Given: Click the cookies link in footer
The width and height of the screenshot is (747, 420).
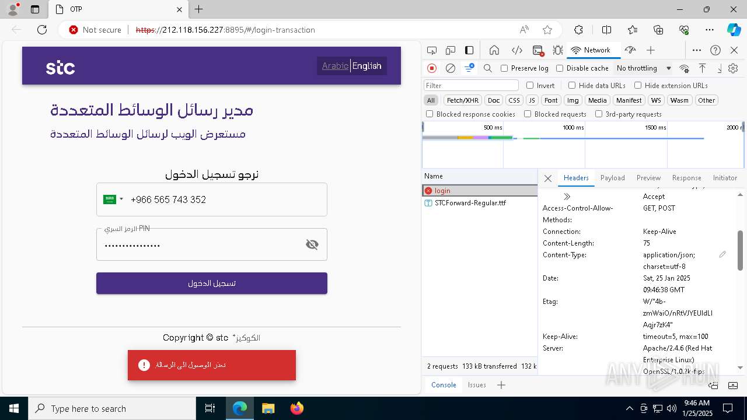Looking at the screenshot, I should [248, 338].
